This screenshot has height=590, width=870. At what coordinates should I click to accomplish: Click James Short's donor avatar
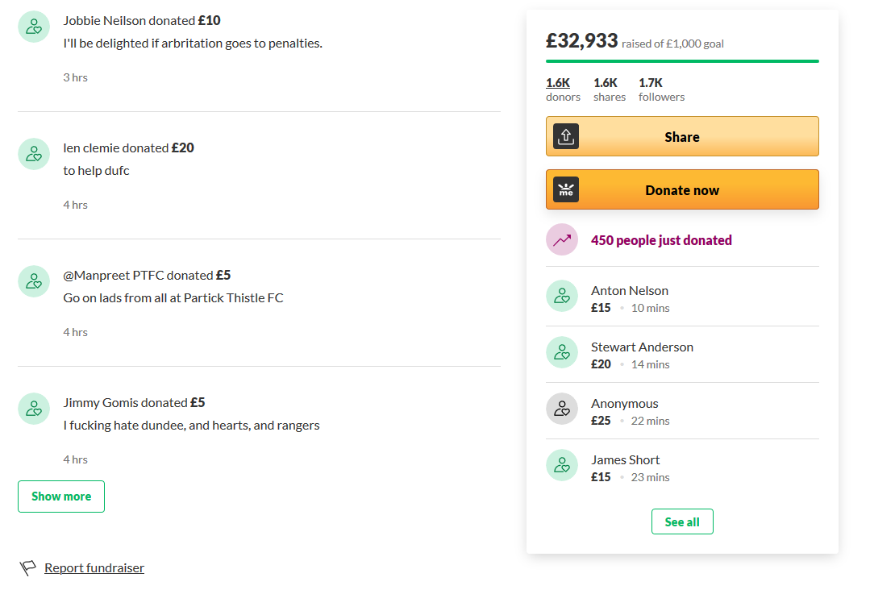pyautogui.click(x=562, y=465)
